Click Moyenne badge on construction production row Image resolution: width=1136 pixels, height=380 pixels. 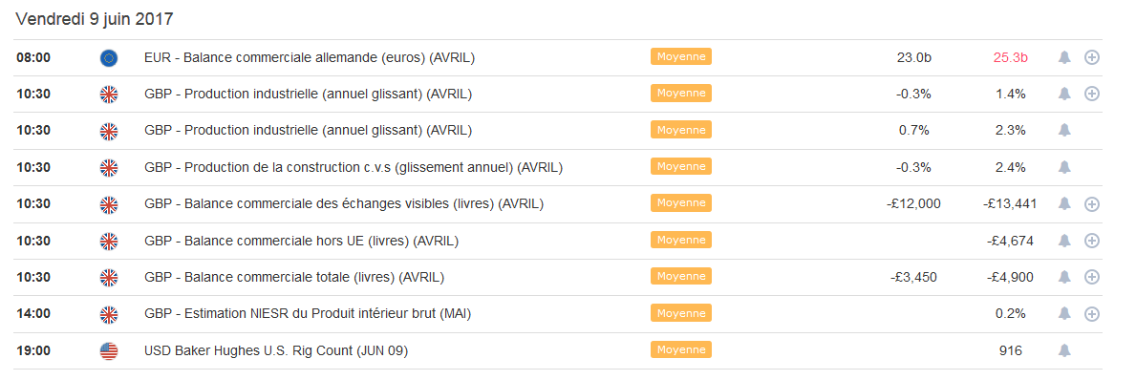[681, 166]
